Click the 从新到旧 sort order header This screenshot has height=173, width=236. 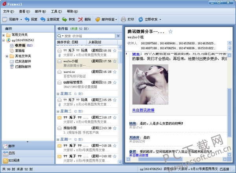(102, 42)
